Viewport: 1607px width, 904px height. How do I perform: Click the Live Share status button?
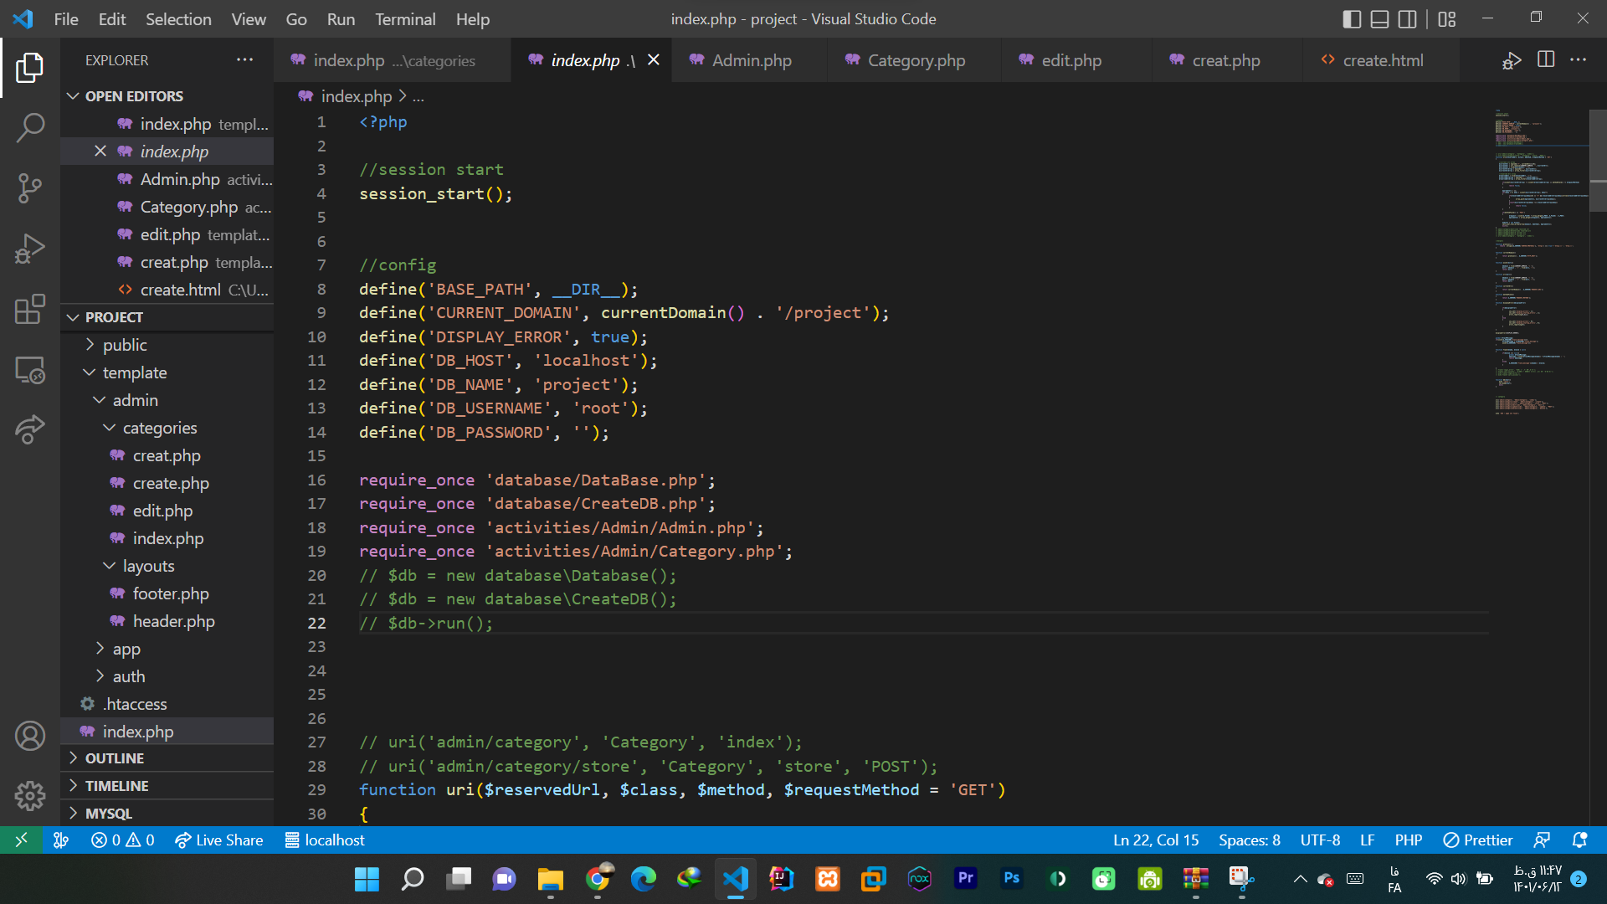click(219, 840)
